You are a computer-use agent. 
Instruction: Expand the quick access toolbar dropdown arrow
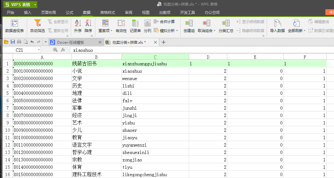46,42
